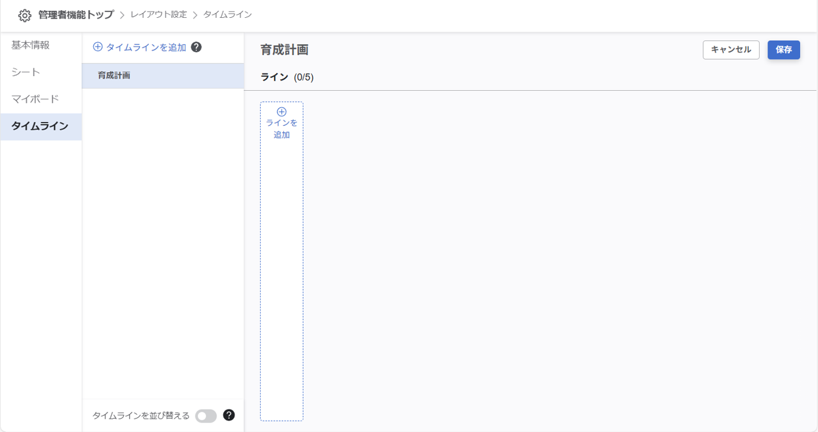
Task: Click the circled plus icon inside ラインを追加 area
Action: click(281, 111)
